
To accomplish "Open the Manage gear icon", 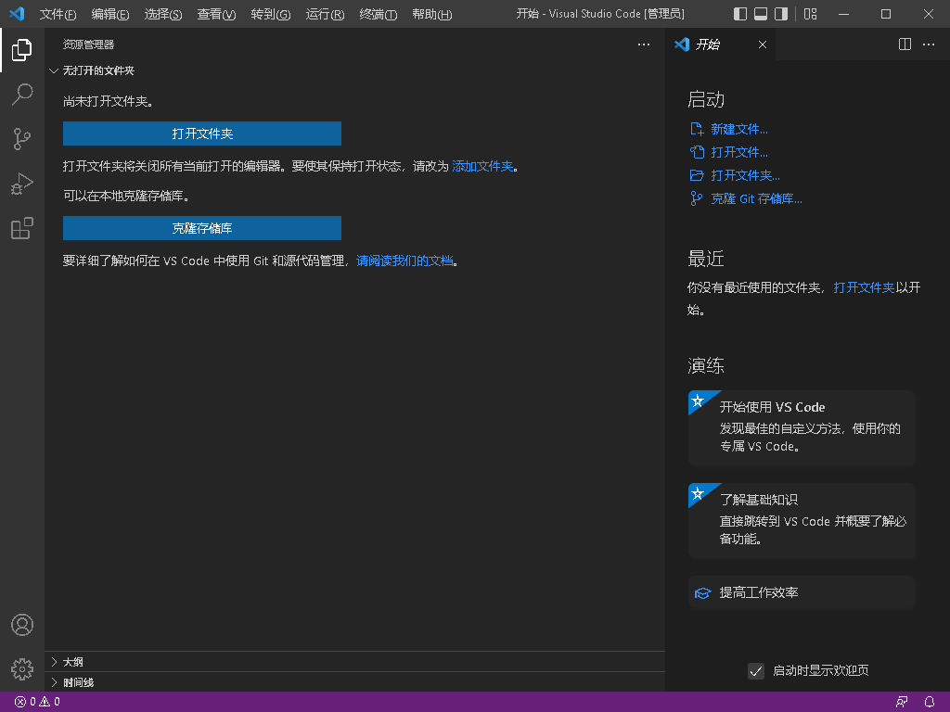I will tap(22, 668).
